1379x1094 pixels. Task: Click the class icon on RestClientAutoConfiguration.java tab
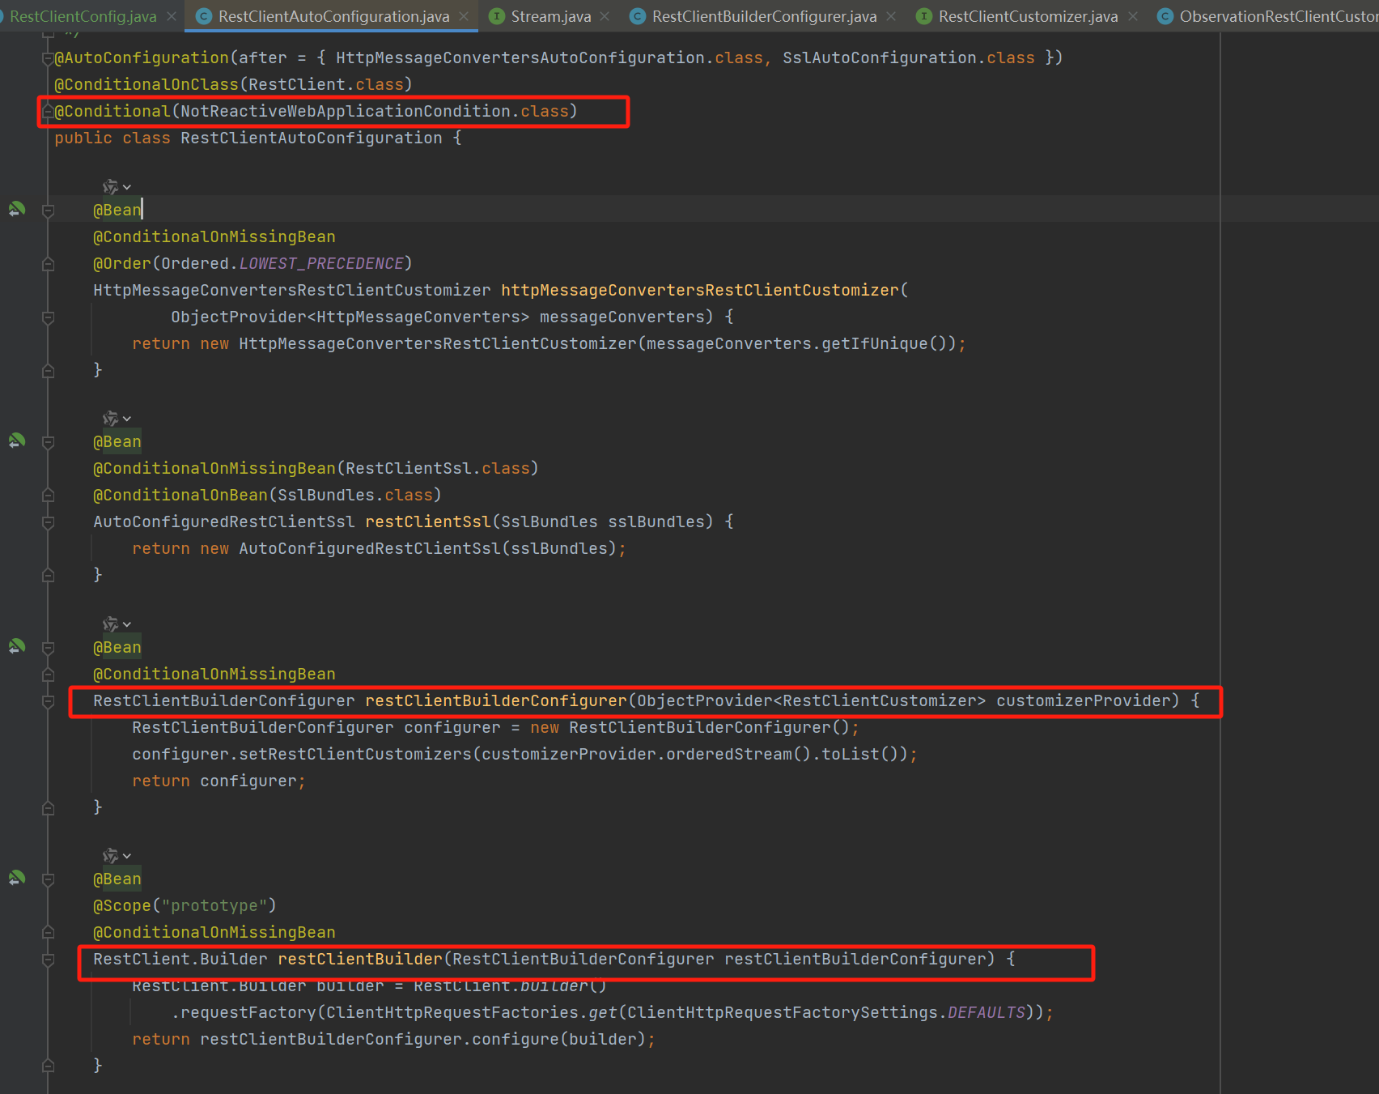(204, 16)
